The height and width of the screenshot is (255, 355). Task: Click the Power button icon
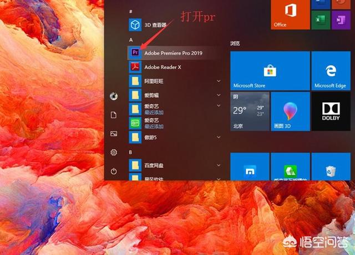(114, 171)
